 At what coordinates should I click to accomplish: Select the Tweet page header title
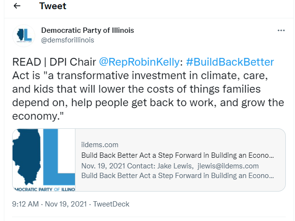click(53, 6)
